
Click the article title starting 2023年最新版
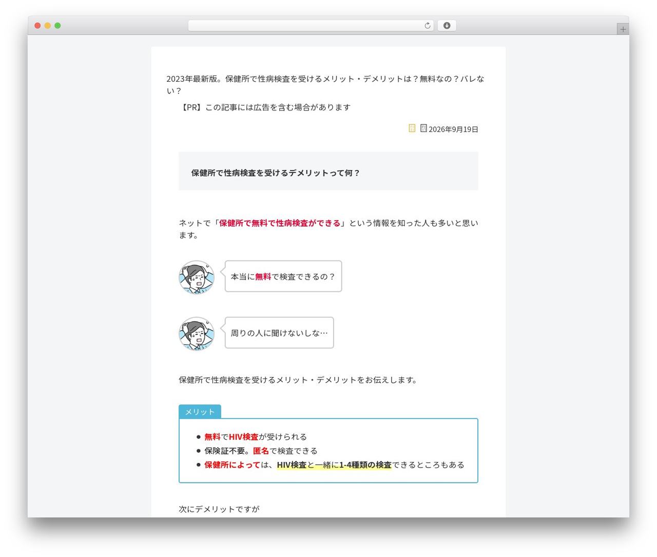[x=325, y=85]
